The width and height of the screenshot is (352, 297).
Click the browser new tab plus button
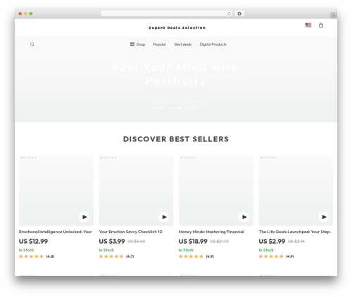point(334,15)
